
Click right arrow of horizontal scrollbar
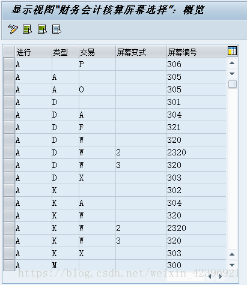pyautogui.click(x=221, y=277)
